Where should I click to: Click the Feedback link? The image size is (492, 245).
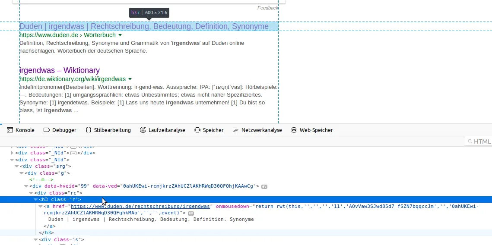268,8
